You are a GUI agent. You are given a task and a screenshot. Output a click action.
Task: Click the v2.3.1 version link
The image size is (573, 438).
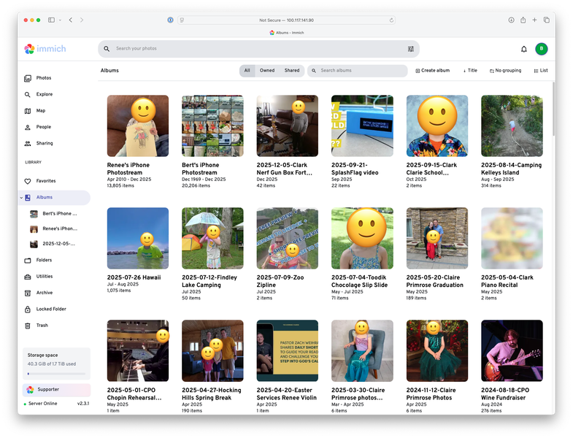[x=83, y=404]
